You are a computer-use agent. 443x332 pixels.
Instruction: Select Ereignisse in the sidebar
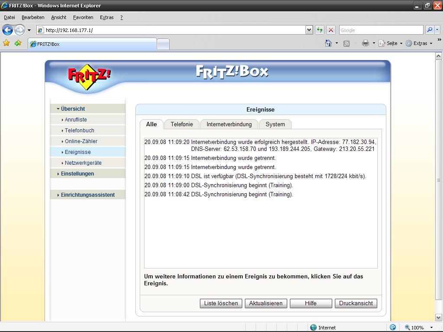click(x=87, y=152)
